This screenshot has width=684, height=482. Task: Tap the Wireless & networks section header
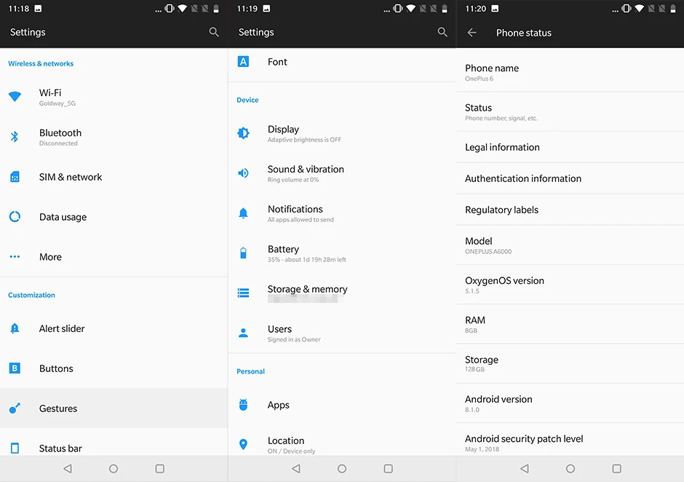(x=41, y=63)
